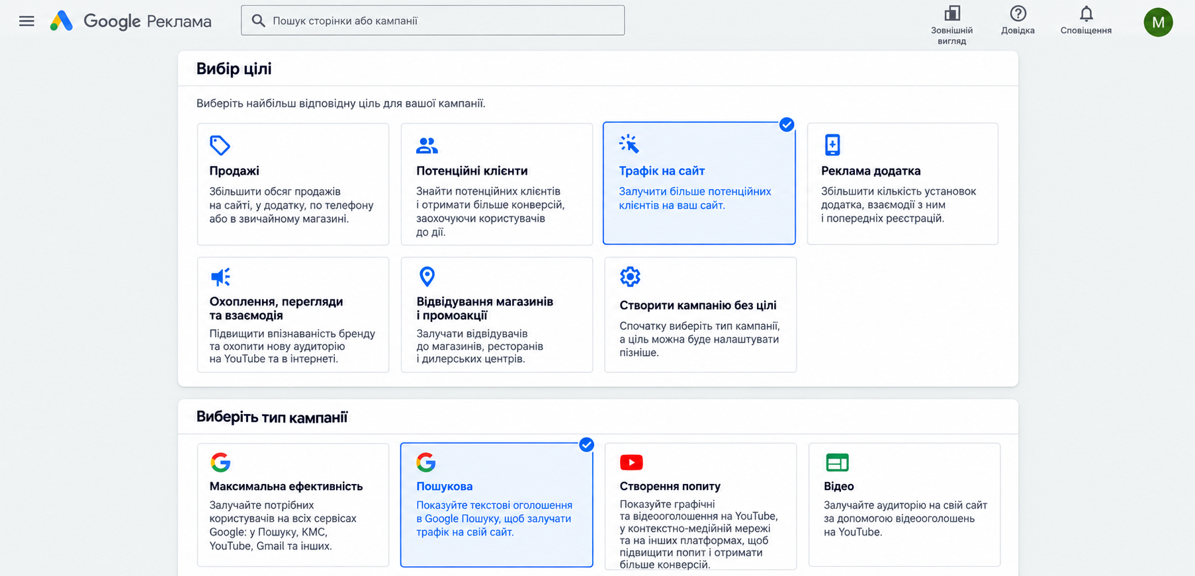Select the Реклама додатка goal title

click(871, 171)
